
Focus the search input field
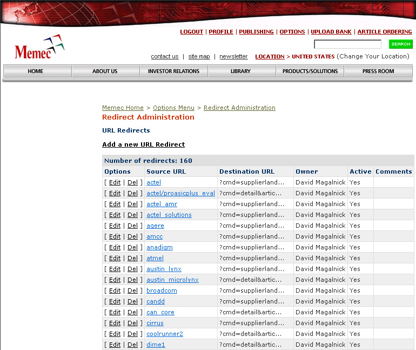coord(347,44)
